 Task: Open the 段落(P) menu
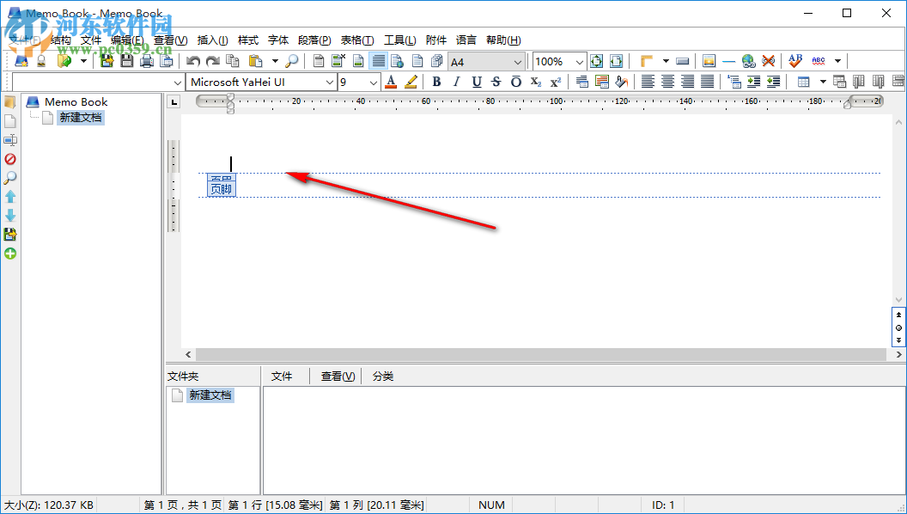pyautogui.click(x=314, y=40)
